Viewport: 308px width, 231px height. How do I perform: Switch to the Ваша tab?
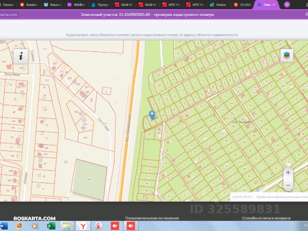(x=52, y=5)
